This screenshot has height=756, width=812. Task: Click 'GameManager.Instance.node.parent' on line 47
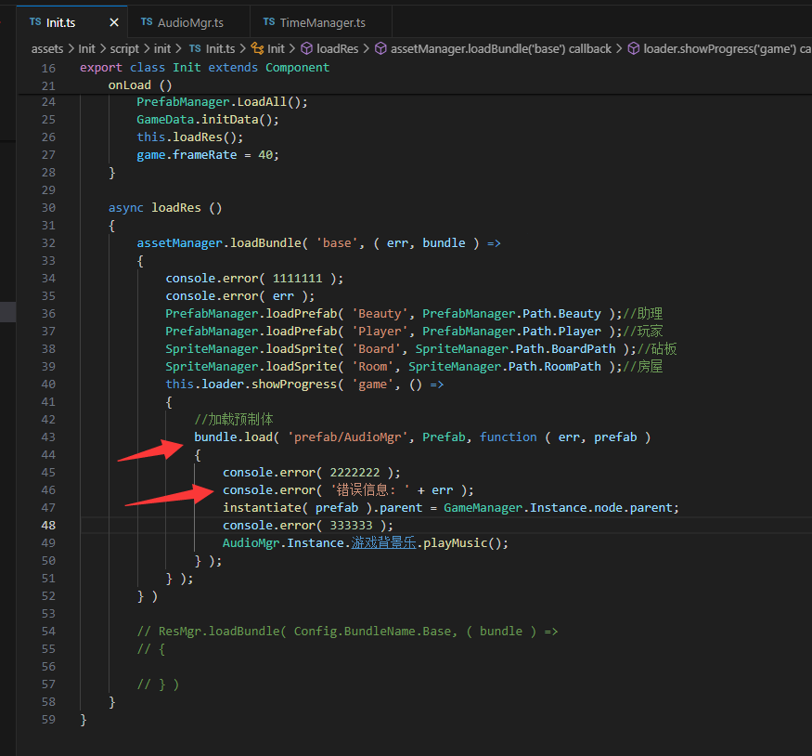[x=558, y=508]
